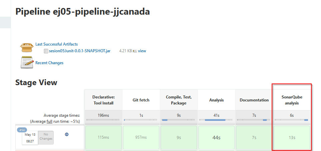Select the 44s Analysis stage cell
The height and width of the screenshot is (151, 321).
(216, 137)
